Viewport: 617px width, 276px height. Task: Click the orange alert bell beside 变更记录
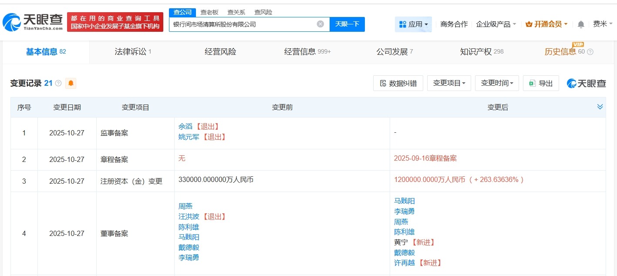[x=70, y=83]
